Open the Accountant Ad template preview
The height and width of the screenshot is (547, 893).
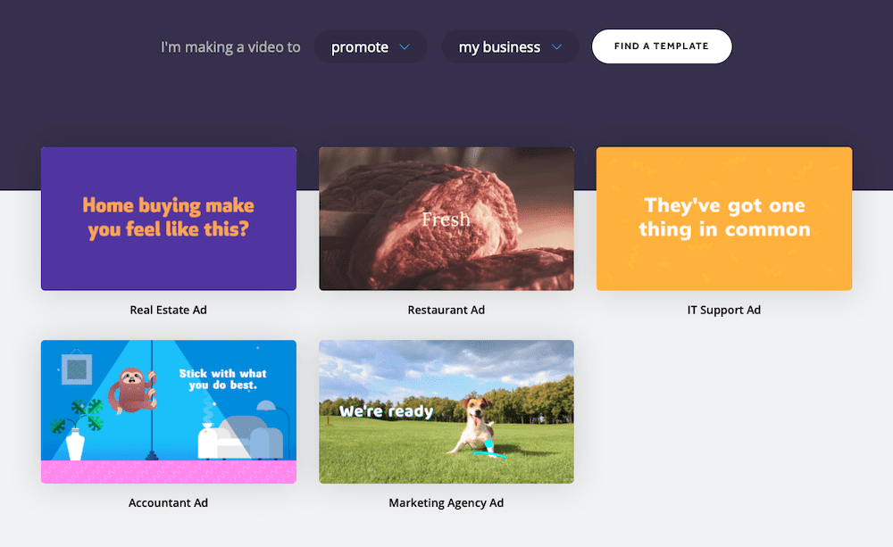pos(168,411)
